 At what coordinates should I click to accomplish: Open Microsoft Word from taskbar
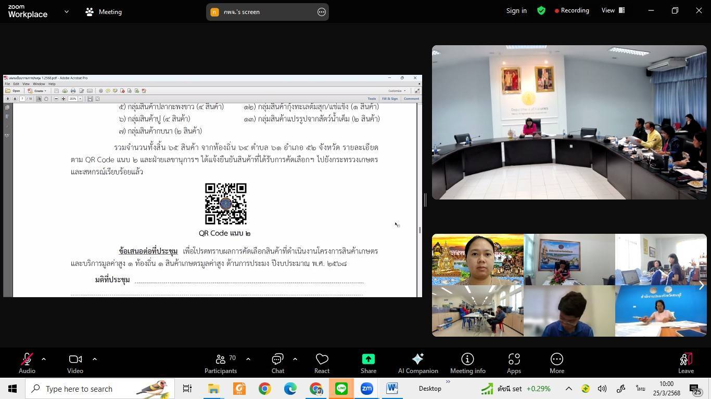coord(392,389)
